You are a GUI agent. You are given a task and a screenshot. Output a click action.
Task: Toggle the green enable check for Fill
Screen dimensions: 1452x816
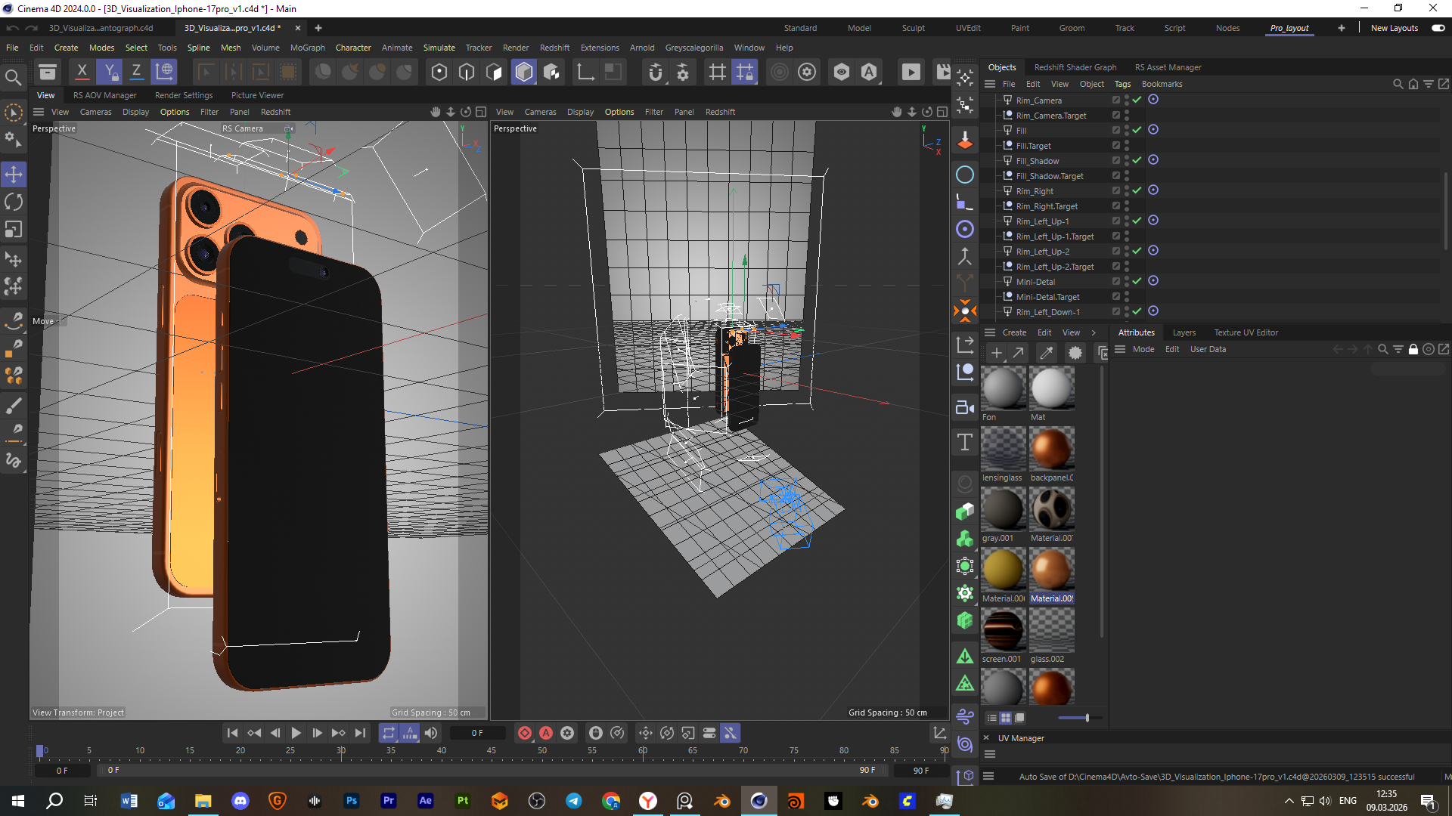[1137, 130]
